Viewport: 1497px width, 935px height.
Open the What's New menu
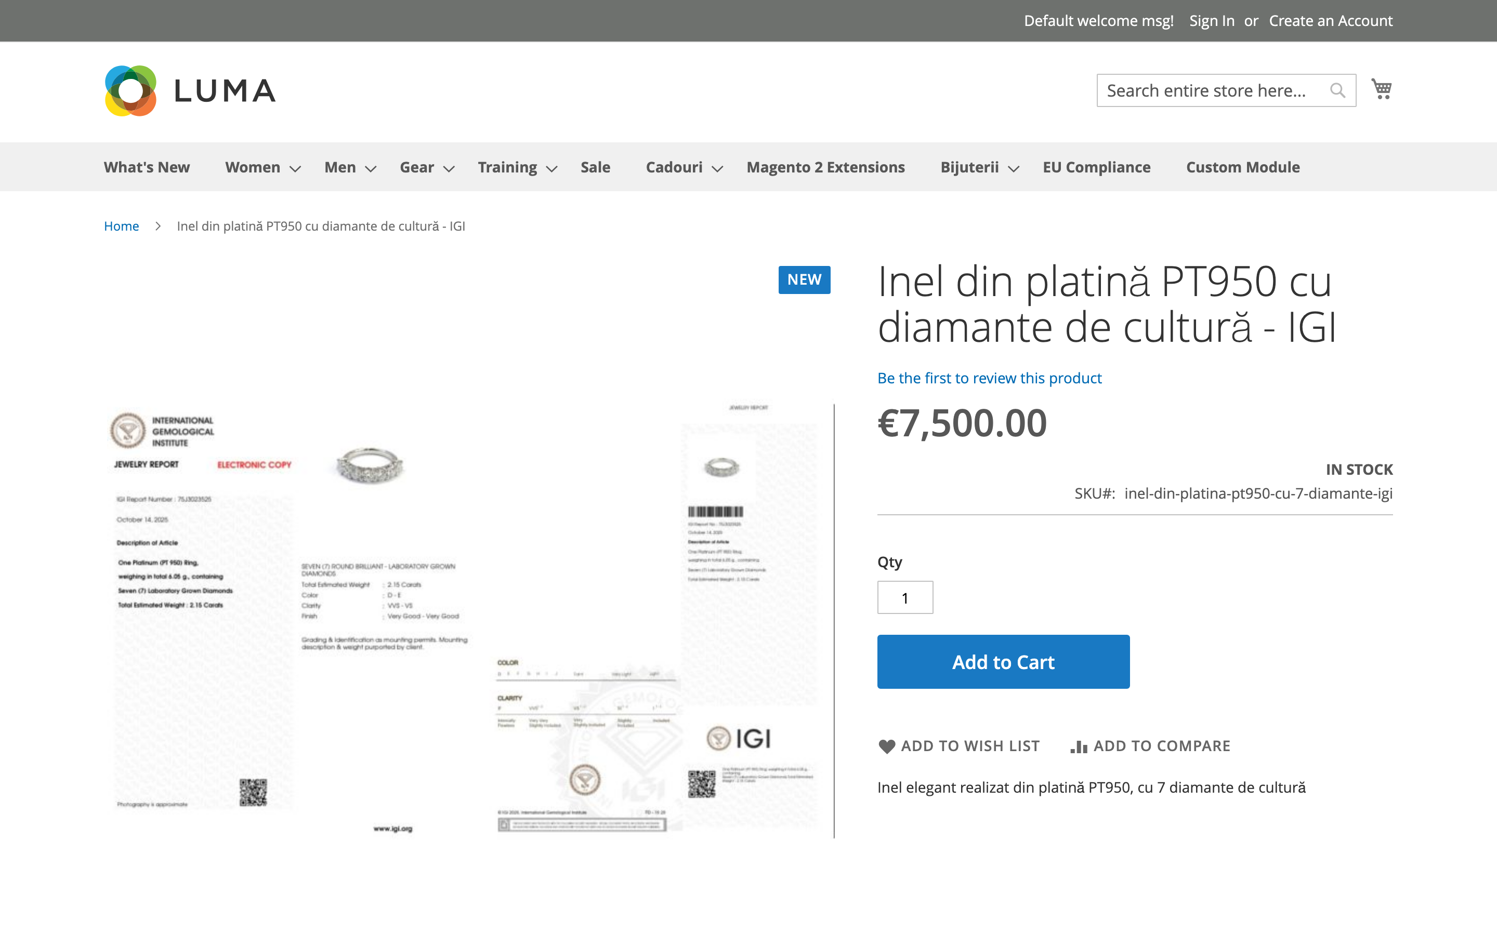(x=147, y=167)
